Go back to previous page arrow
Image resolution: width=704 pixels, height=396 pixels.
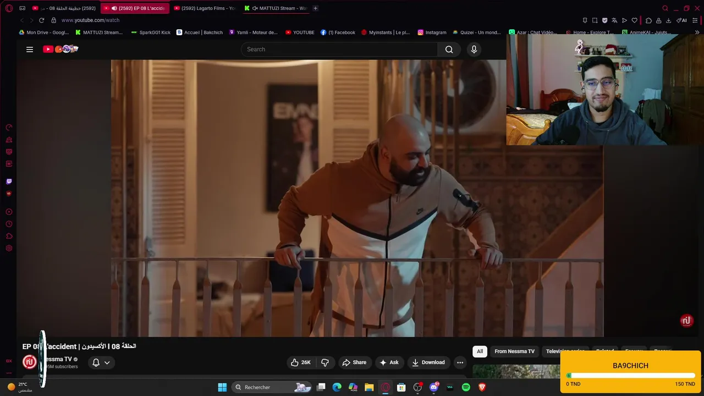pos(22,20)
